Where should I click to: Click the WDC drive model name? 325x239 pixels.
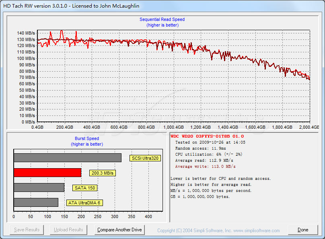[x=207, y=136]
